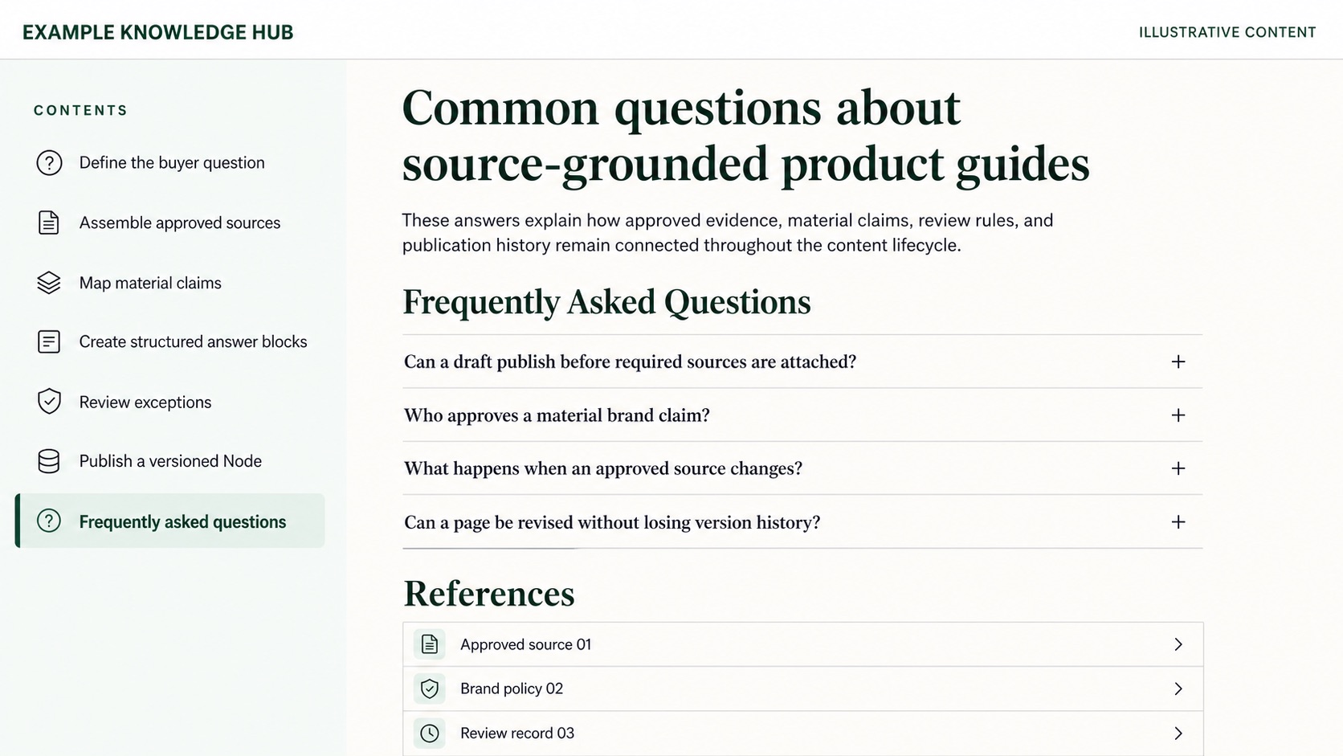Image resolution: width=1343 pixels, height=756 pixels.
Task: Click the intro paragraph starting These answers explain
Action: point(727,232)
